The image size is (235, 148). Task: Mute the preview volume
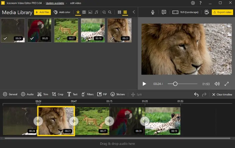tap(217, 84)
